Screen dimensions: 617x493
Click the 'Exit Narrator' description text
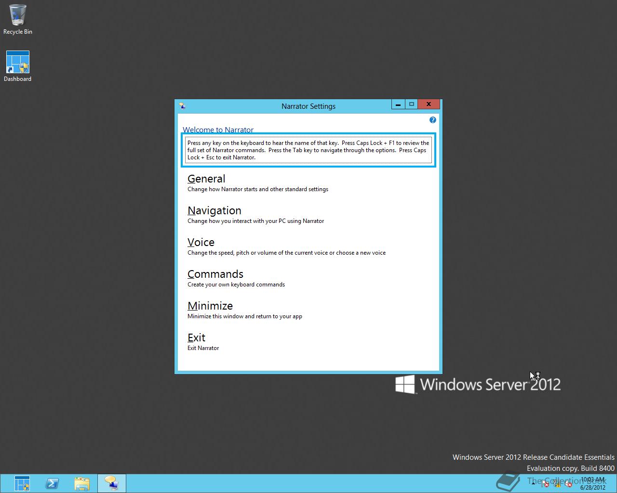203,348
